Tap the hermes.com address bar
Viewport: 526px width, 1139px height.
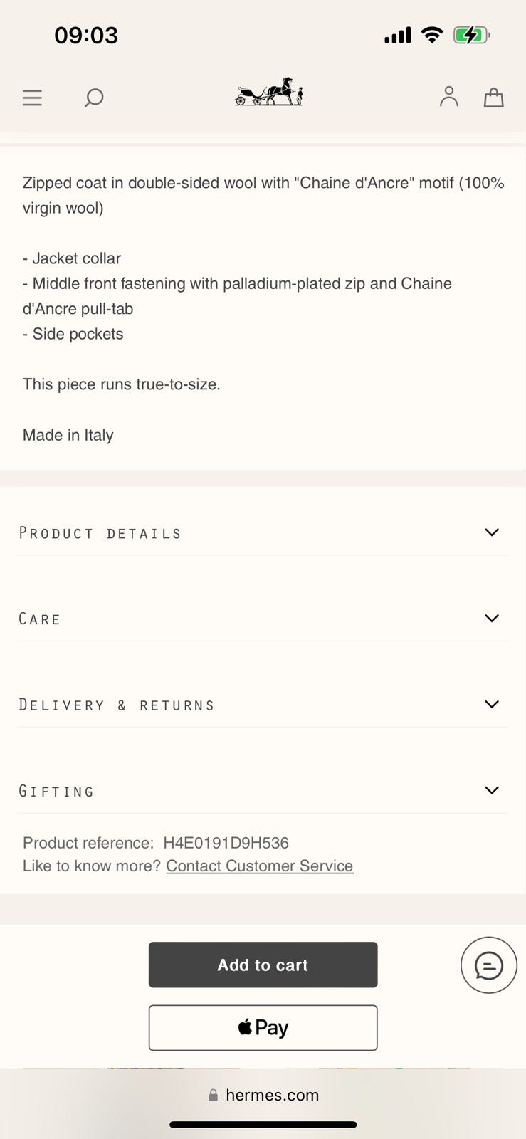pos(272,1096)
